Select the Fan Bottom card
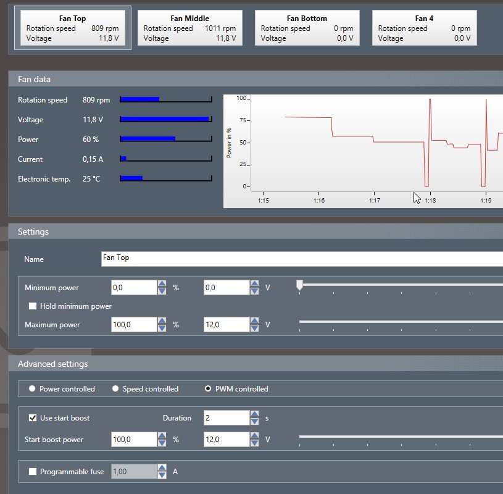This screenshot has width=503, height=494. coord(307,28)
